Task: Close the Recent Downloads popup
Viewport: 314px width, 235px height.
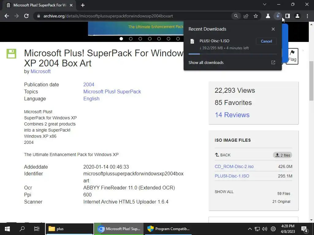Action: point(273,29)
